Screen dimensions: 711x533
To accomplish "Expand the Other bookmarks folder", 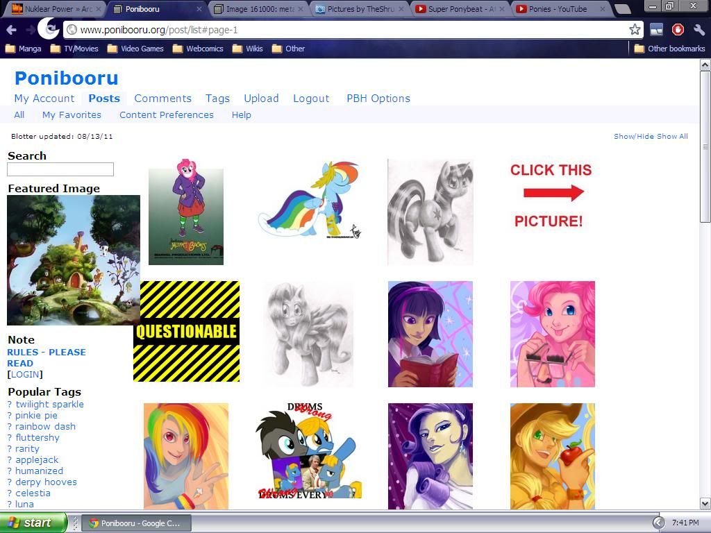I will (x=669, y=49).
